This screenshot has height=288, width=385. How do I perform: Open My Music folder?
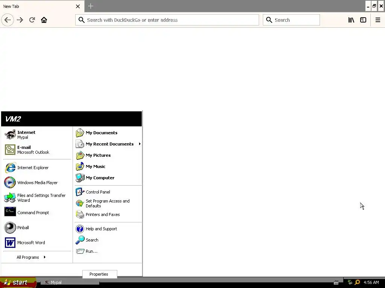pos(108,166)
